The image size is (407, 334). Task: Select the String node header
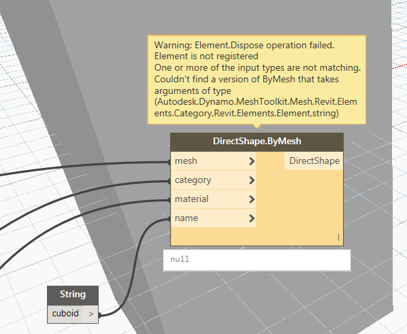pyautogui.click(x=73, y=295)
